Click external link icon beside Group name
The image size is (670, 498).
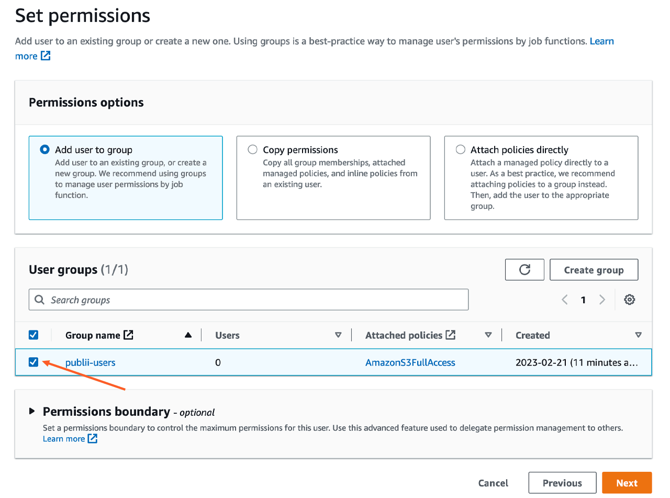pyautogui.click(x=128, y=335)
